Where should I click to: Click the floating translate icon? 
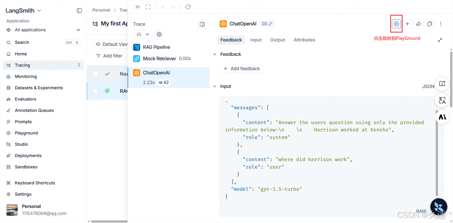click(x=442, y=100)
